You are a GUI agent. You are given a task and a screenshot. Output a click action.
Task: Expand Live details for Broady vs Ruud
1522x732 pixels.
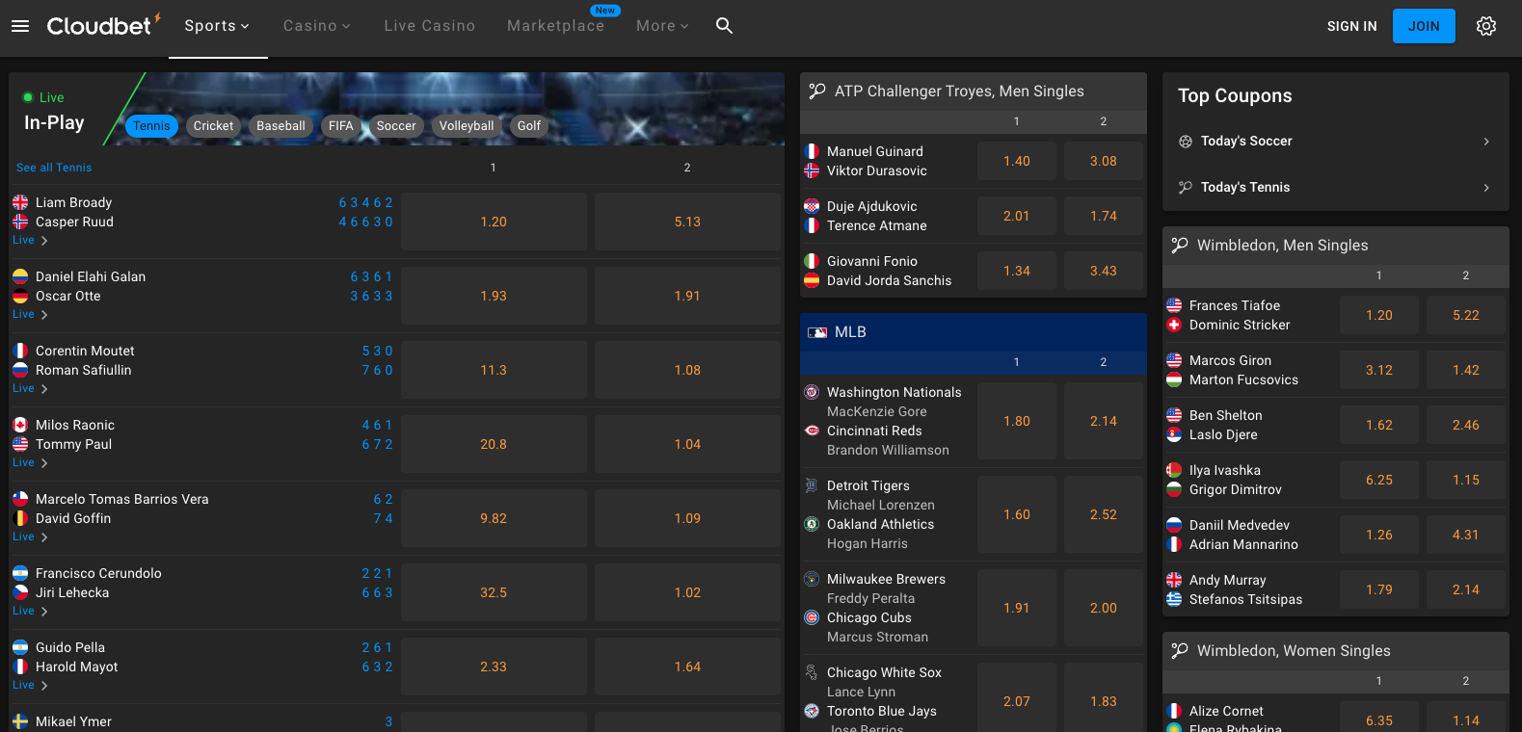pyautogui.click(x=30, y=241)
